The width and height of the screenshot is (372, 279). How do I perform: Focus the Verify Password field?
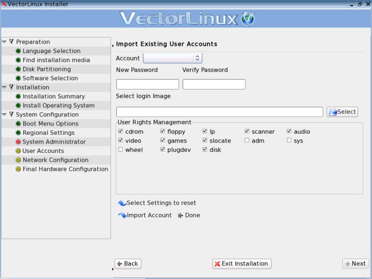(214, 84)
